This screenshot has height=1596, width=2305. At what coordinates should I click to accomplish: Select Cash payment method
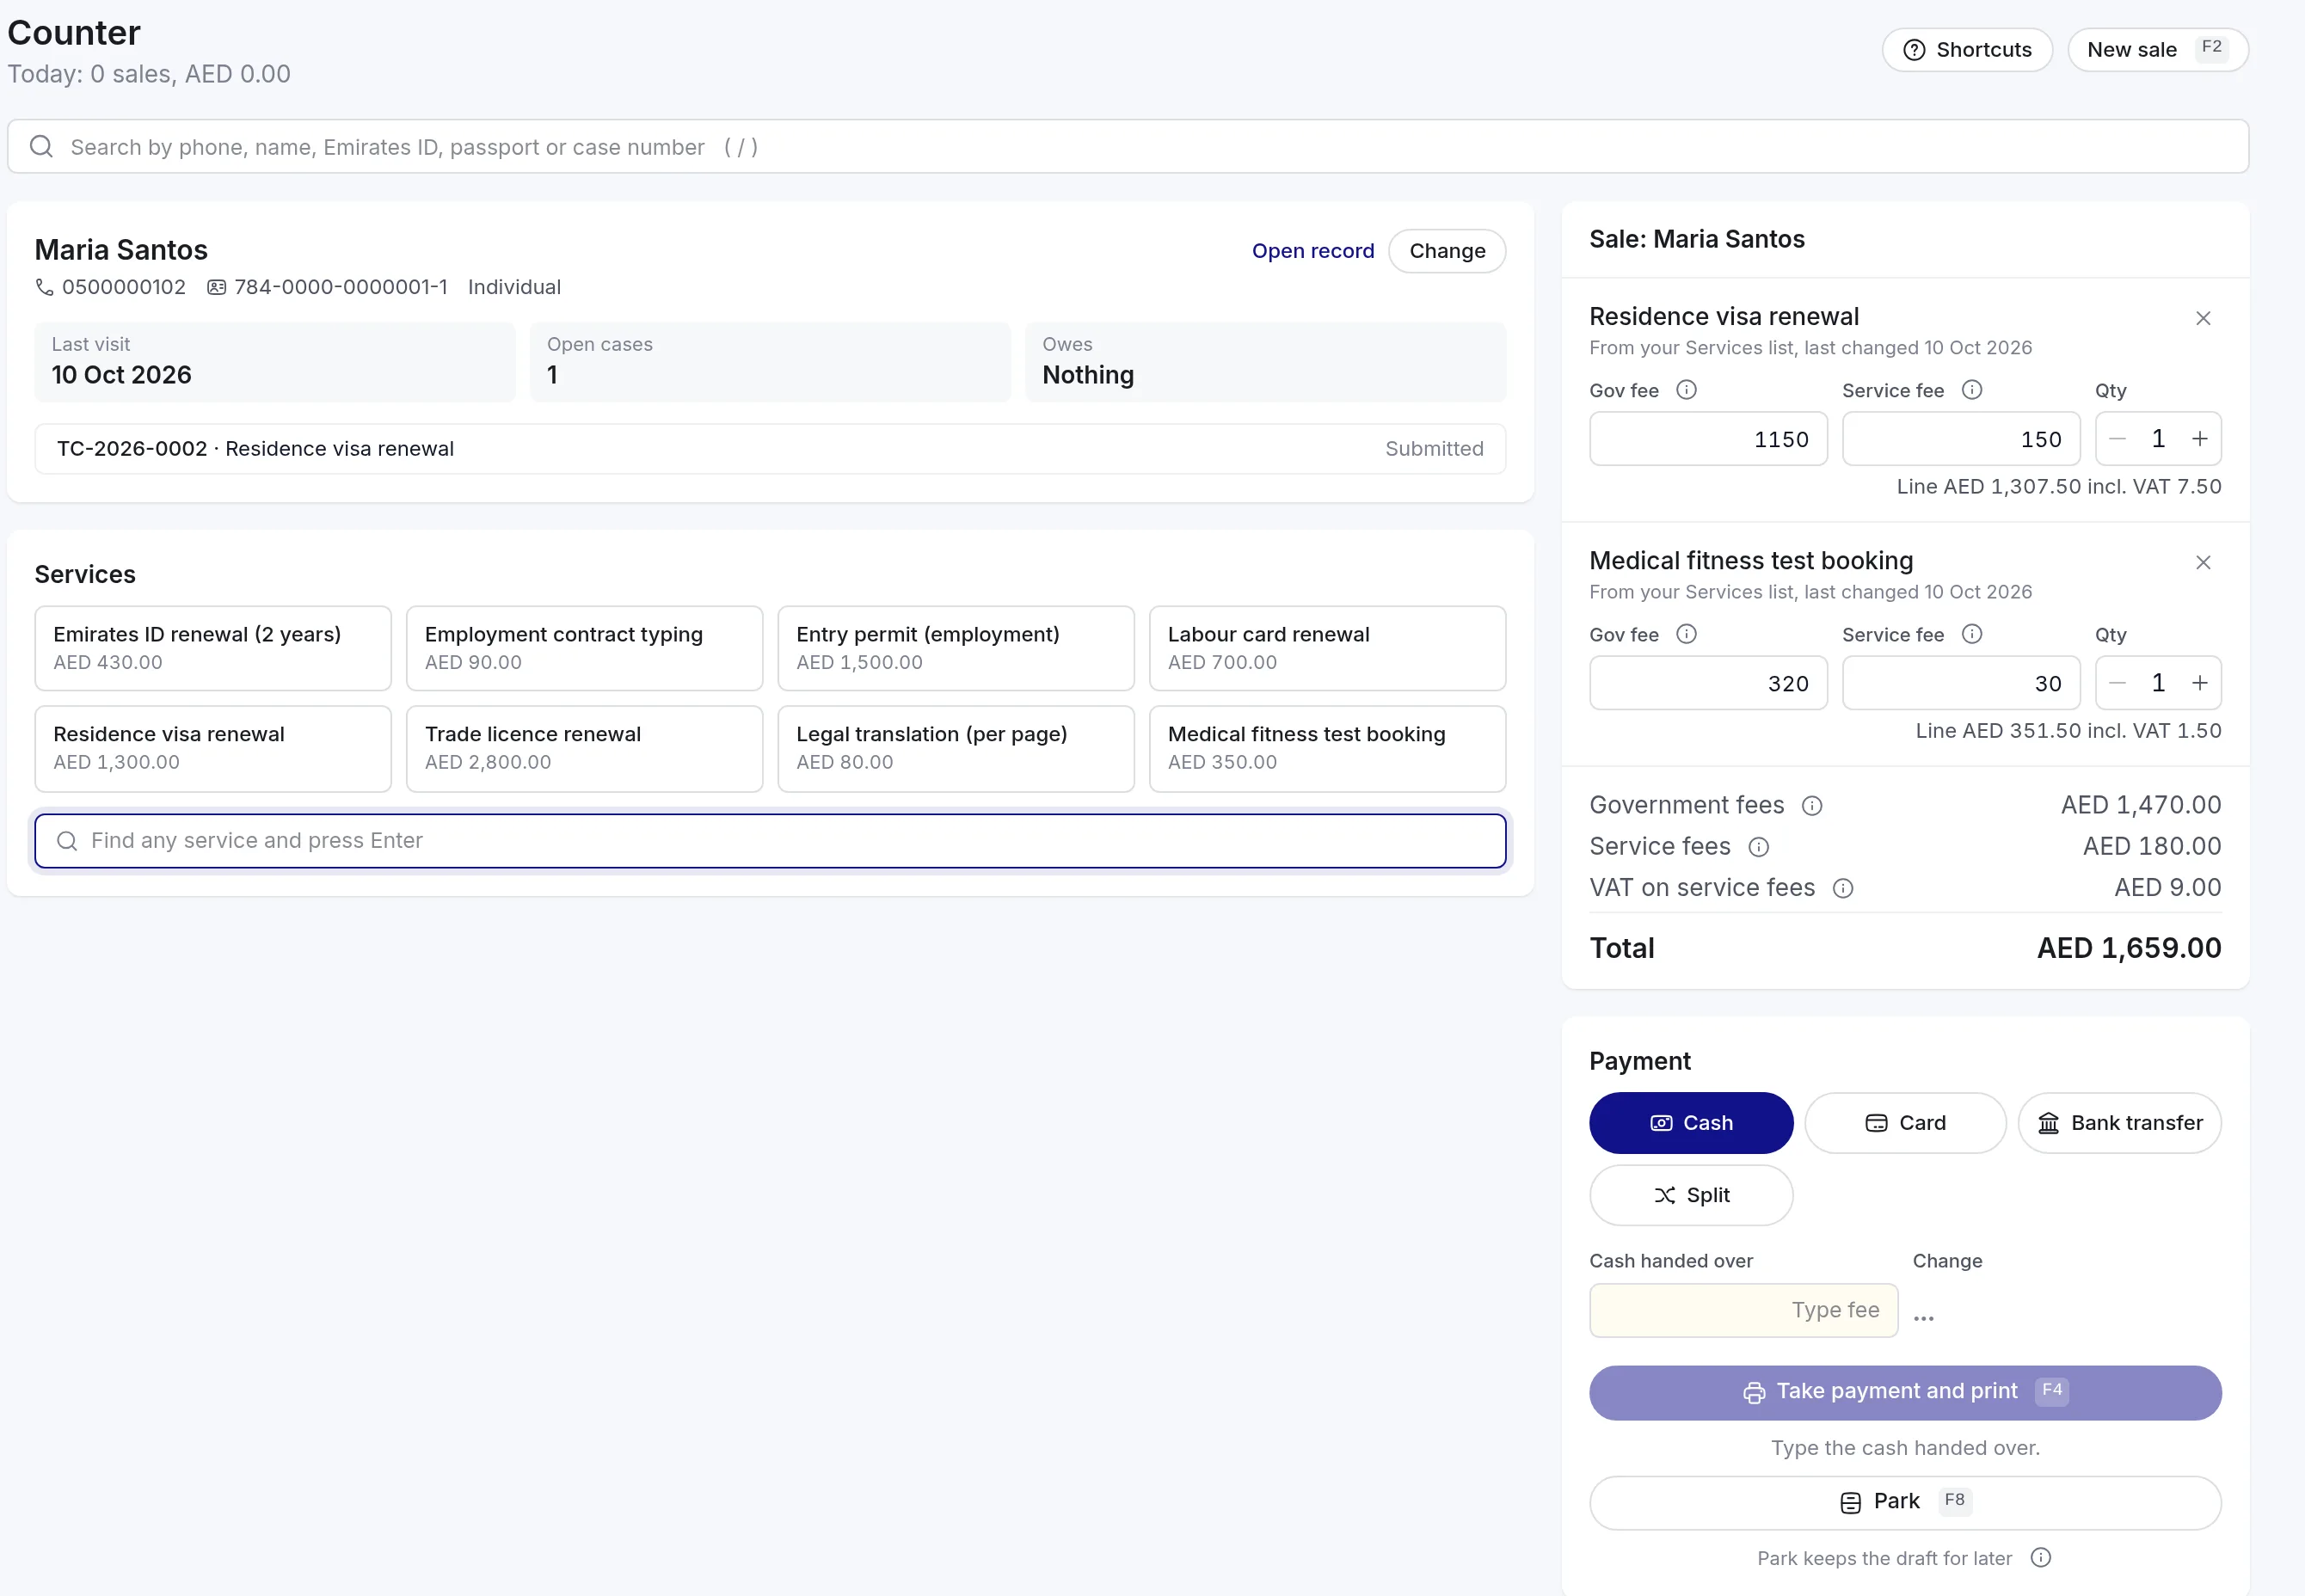1690,1123
